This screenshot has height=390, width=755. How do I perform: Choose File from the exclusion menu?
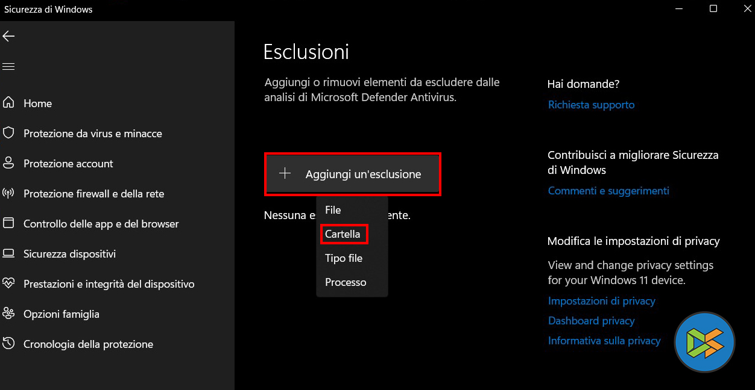click(x=333, y=210)
